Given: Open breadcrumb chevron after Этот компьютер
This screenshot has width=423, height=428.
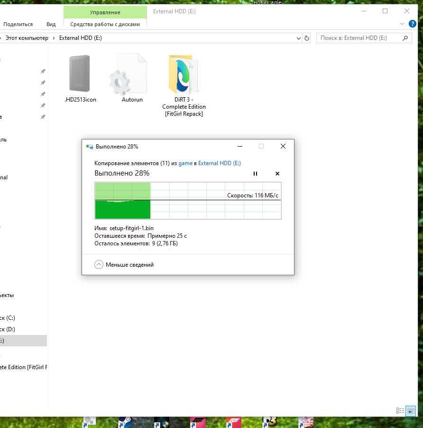Looking at the screenshot, I should coord(54,38).
